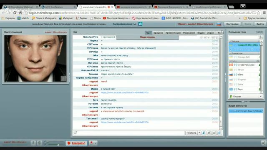Close the www.LoveTime.pro browser tab
This screenshot has width=267, height=150.
coord(112,7)
